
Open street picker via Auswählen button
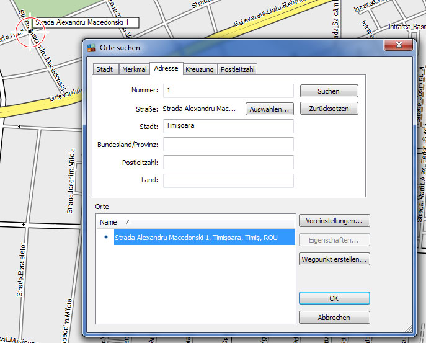click(269, 109)
